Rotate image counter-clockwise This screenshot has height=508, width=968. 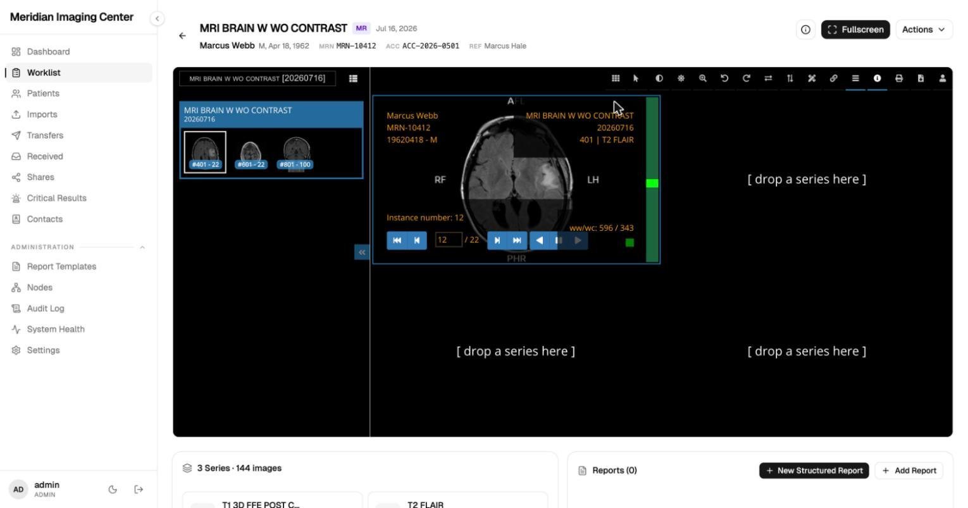click(x=724, y=78)
